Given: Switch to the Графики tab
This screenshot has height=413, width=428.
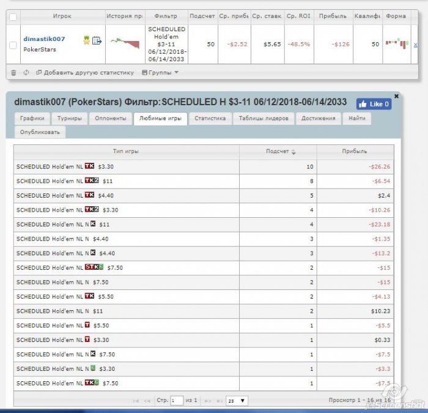Looking at the screenshot, I should coord(32,119).
